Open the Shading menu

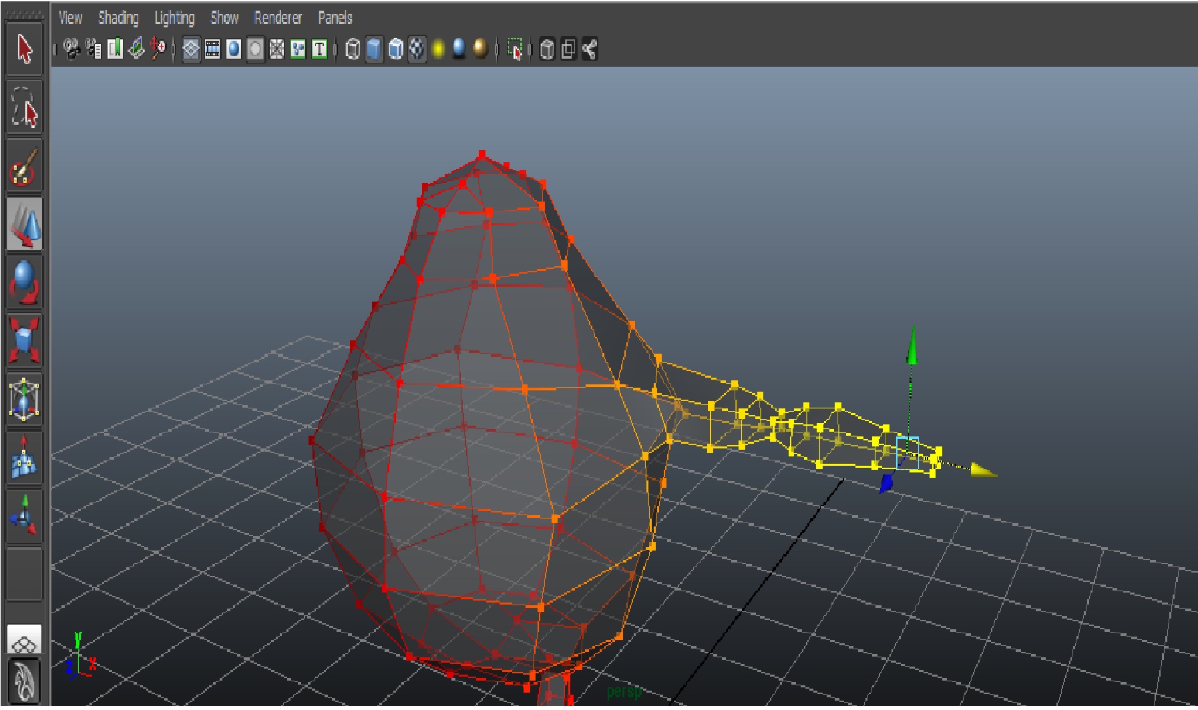click(x=118, y=18)
